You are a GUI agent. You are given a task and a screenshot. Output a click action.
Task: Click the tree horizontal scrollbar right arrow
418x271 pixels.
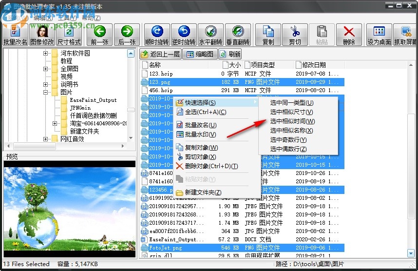[123, 146]
